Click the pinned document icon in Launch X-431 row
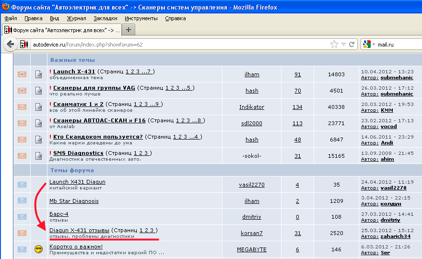Screen dimensions: 422x259 click(39, 74)
